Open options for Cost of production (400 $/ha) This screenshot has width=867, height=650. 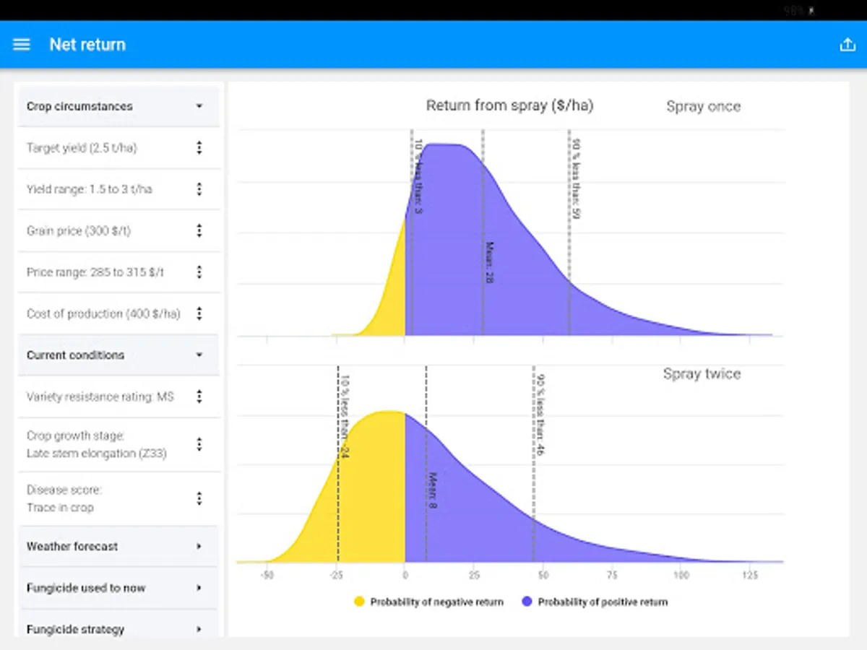199,313
